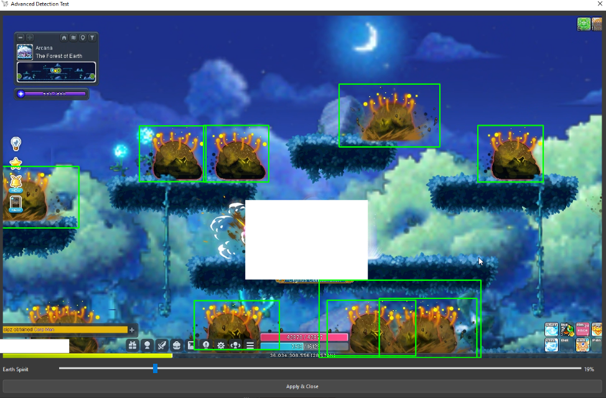
Task: Click the sword equipment icon in game bar
Action: tap(162, 344)
